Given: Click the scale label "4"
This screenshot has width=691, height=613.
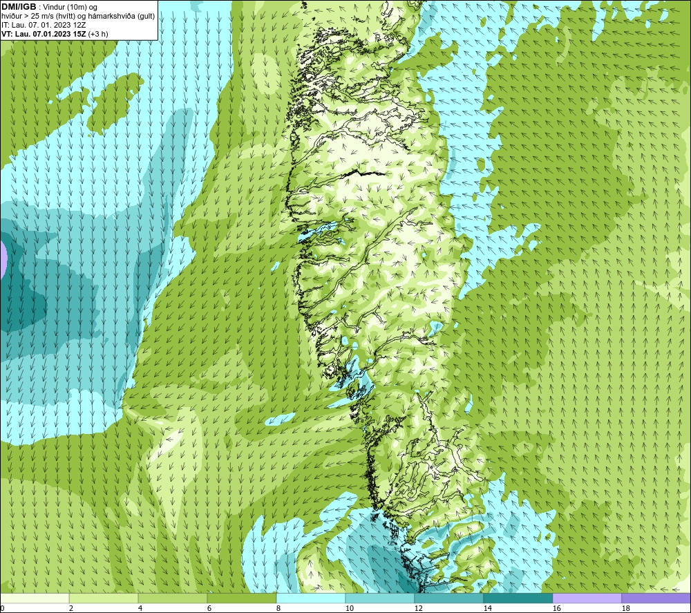Looking at the screenshot, I should pos(140,608).
